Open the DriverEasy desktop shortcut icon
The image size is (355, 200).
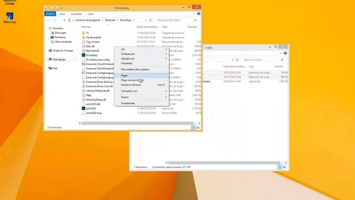point(10,16)
